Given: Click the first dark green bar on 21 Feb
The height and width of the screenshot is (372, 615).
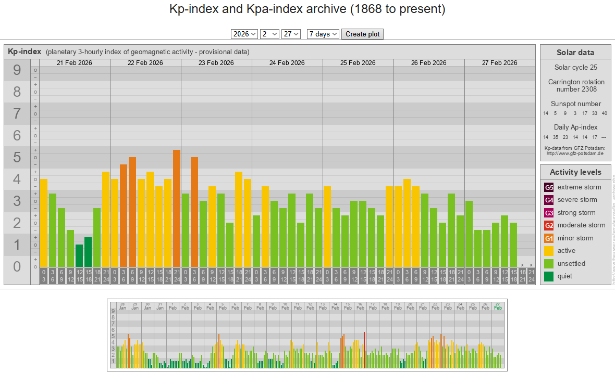Looking at the screenshot, I should (79, 255).
